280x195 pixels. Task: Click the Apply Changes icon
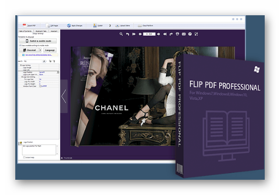coord(69,25)
